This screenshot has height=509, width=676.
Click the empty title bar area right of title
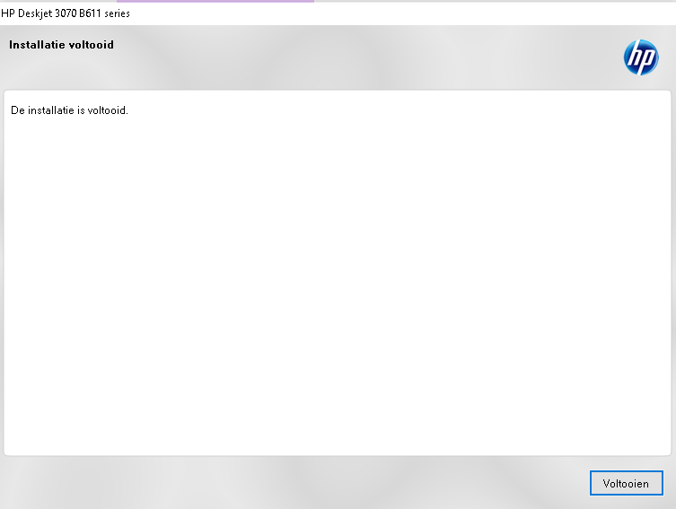click(404, 13)
